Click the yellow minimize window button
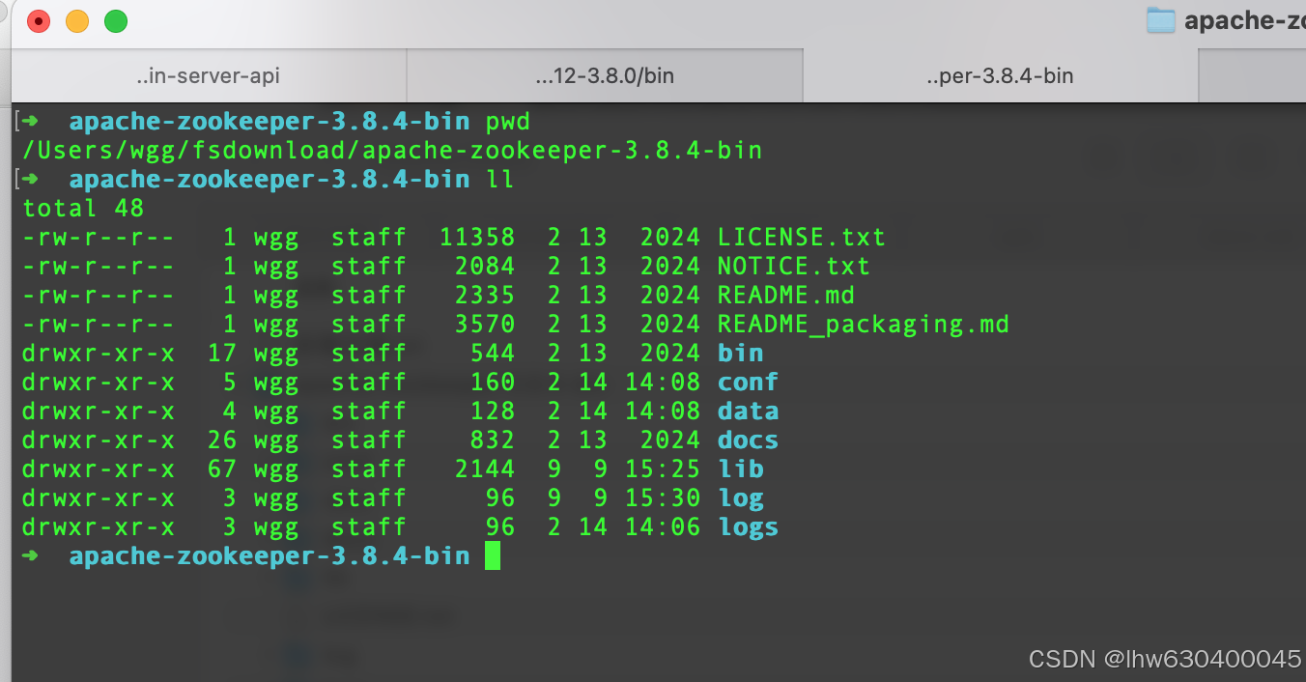 coord(77,20)
